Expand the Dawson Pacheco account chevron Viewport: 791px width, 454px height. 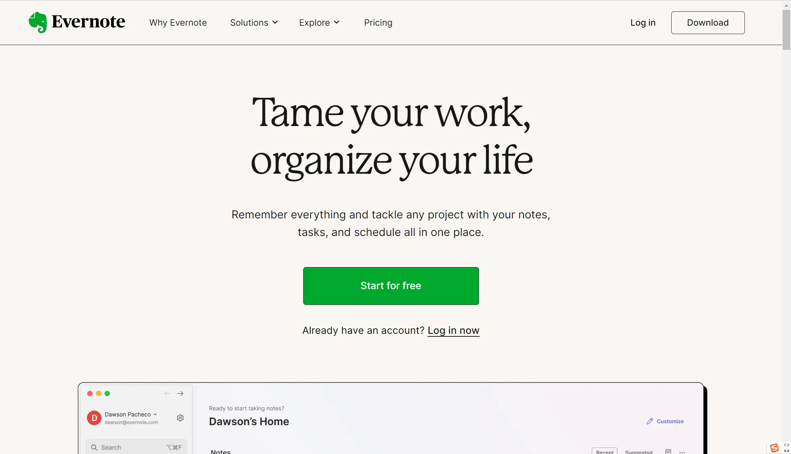click(x=155, y=414)
